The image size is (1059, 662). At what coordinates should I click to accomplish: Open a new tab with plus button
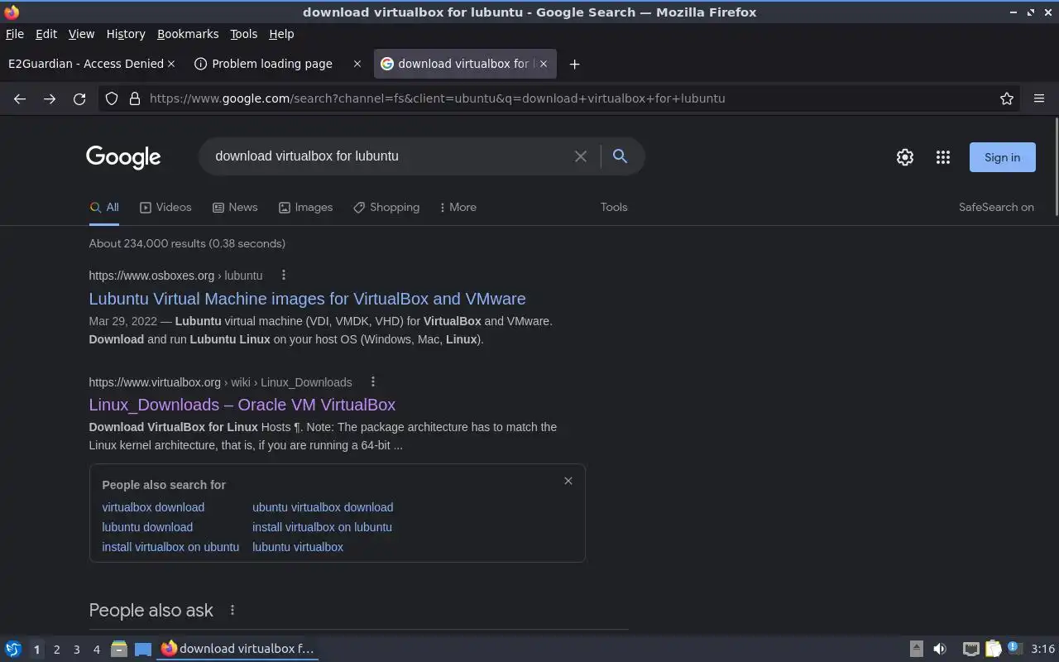(574, 64)
